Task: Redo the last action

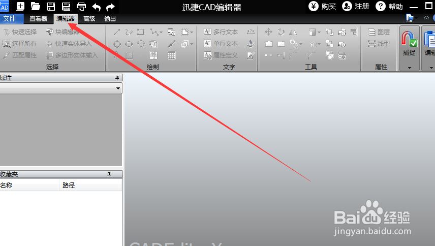Action: point(110,7)
